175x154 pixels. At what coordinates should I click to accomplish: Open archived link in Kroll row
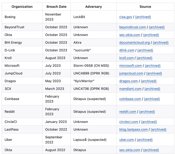[x=144, y=58]
